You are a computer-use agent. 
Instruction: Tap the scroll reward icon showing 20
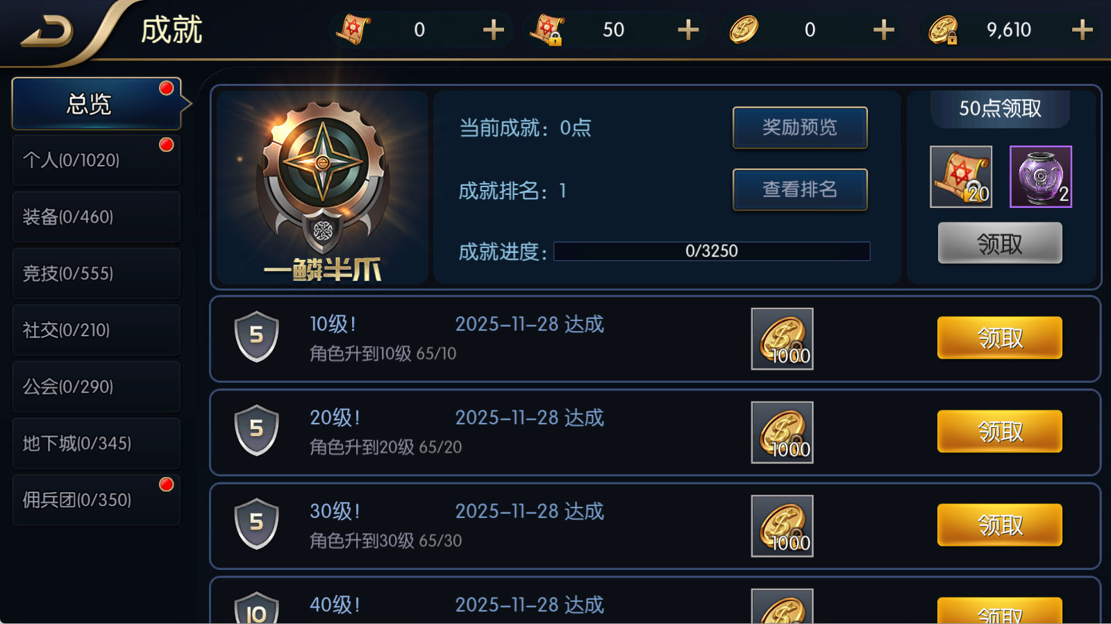click(961, 177)
